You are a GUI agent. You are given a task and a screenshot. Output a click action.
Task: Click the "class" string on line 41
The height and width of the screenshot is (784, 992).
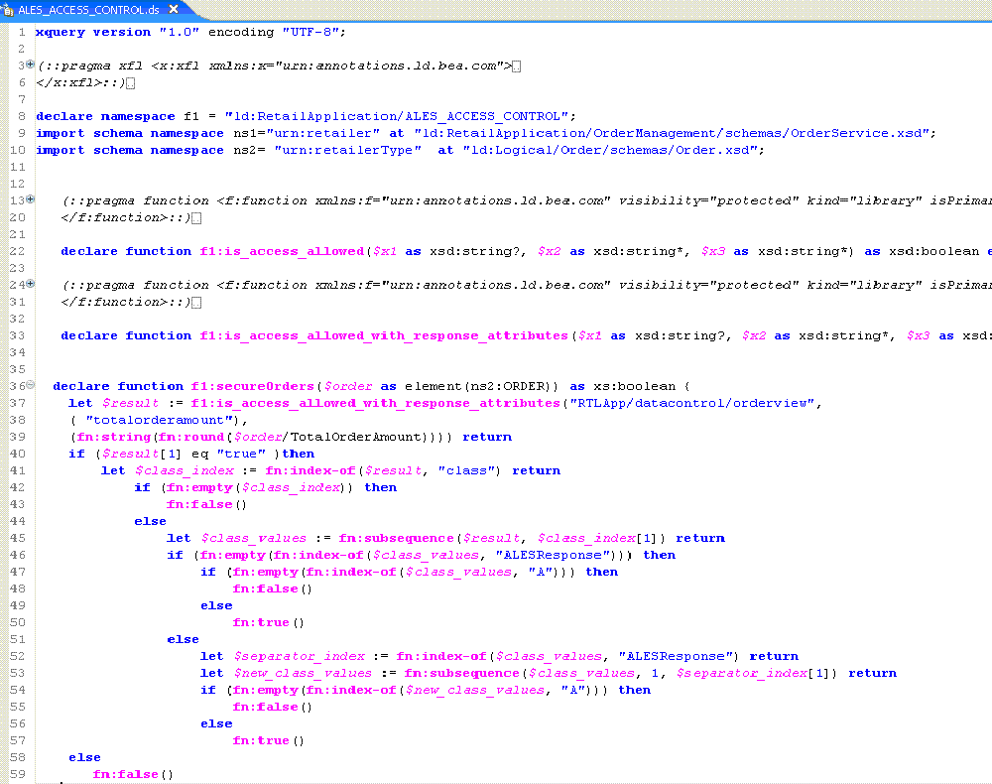(466, 470)
